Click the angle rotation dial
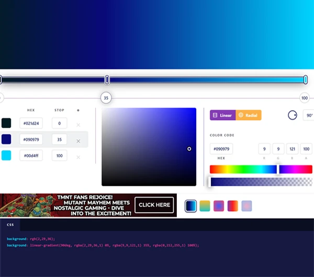Image resolution: width=314 pixels, height=277 pixels. click(x=293, y=115)
